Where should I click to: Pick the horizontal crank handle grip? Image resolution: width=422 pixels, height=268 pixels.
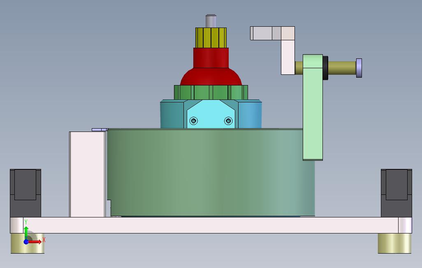pyautogui.click(x=272, y=33)
